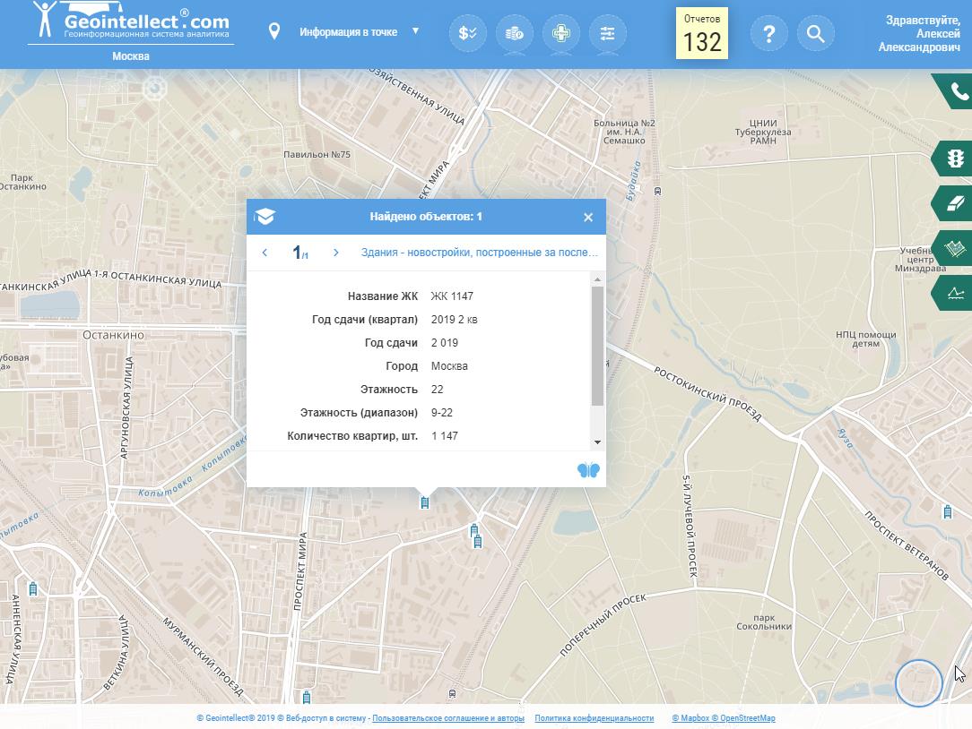This screenshot has width=972, height=729.
Task: Click the coins stack icon in header
Action: [x=514, y=34]
